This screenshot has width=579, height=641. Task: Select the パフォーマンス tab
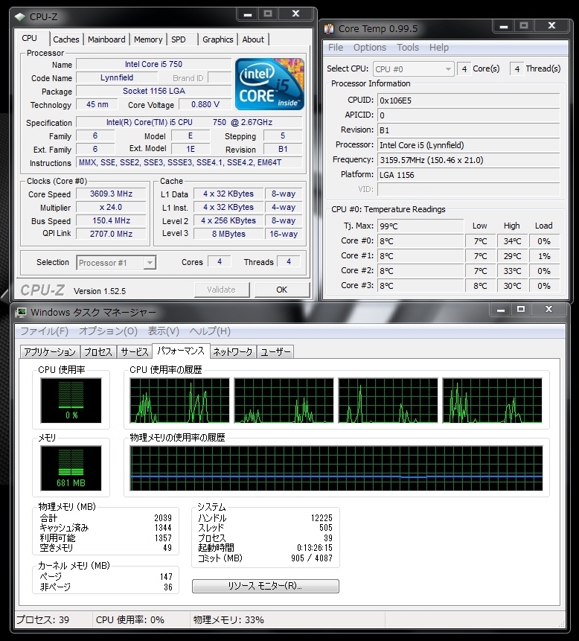point(181,351)
